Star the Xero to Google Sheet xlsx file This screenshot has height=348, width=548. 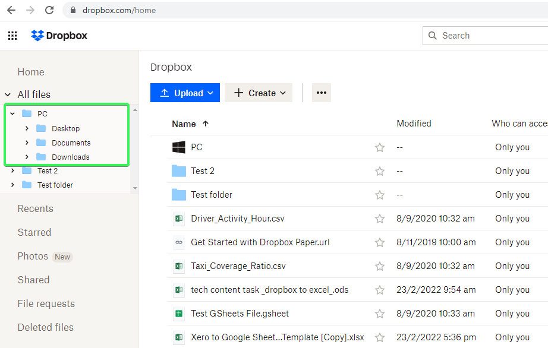click(380, 337)
